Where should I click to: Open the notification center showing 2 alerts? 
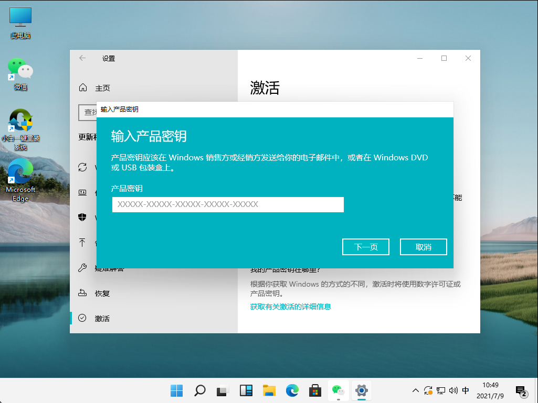[x=521, y=390]
